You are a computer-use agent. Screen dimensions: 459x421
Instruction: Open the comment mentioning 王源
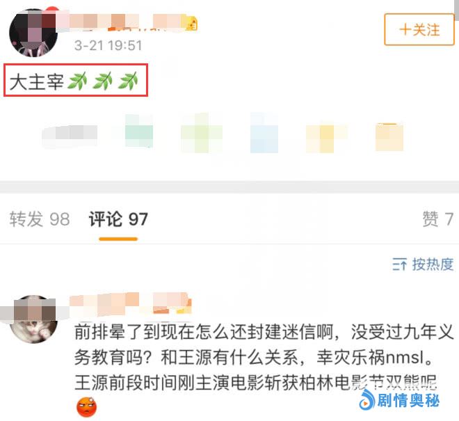tap(264, 357)
